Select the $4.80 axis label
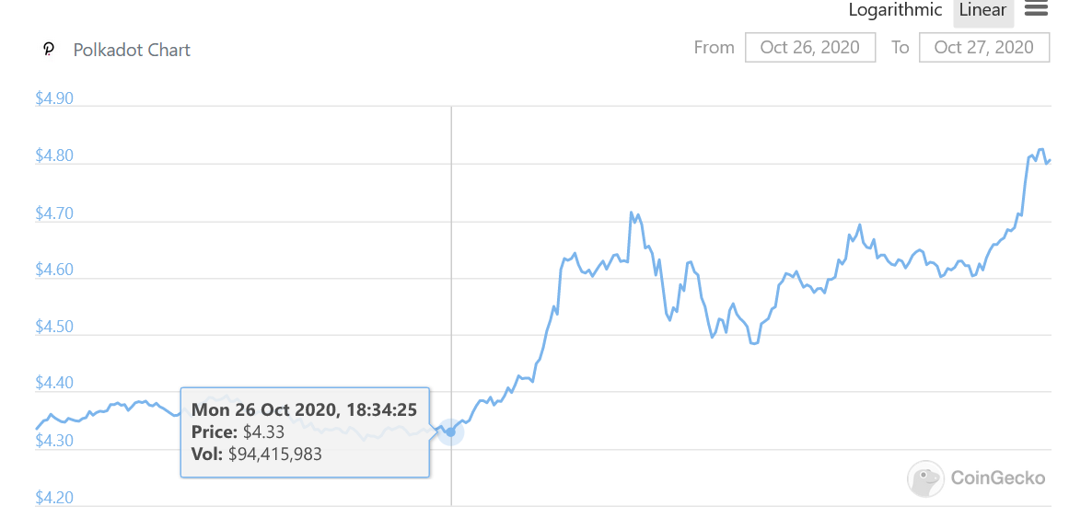The width and height of the screenshot is (1069, 518). (54, 156)
